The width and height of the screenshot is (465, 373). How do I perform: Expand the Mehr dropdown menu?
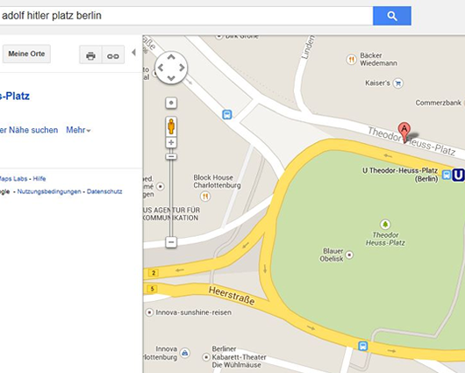pos(78,130)
